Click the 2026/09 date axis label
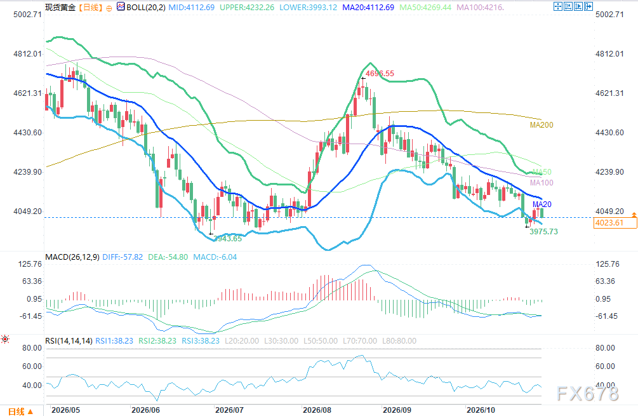This screenshot has width=638, height=416. point(397,410)
